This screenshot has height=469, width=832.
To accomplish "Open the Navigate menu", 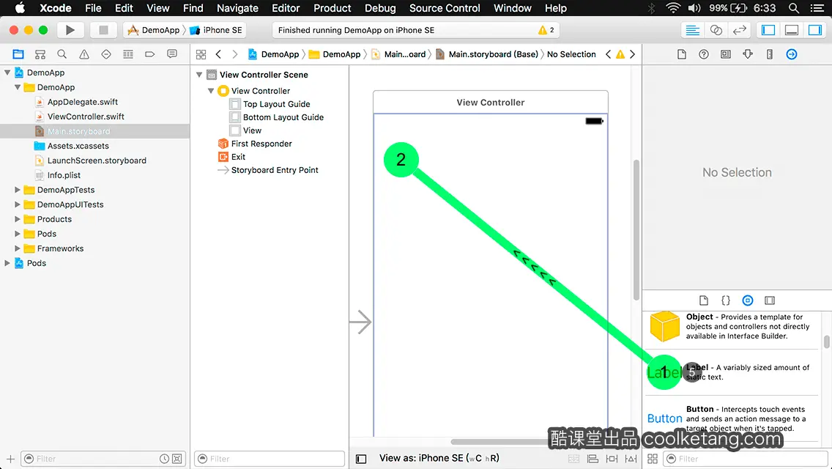I will pyautogui.click(x=237, y=8).
